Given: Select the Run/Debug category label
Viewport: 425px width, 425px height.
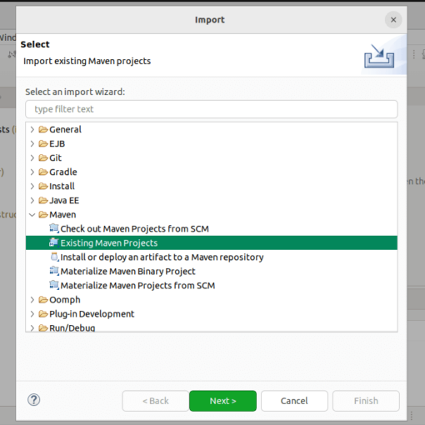Looking at the screenshot, I should tap(72, 328).
